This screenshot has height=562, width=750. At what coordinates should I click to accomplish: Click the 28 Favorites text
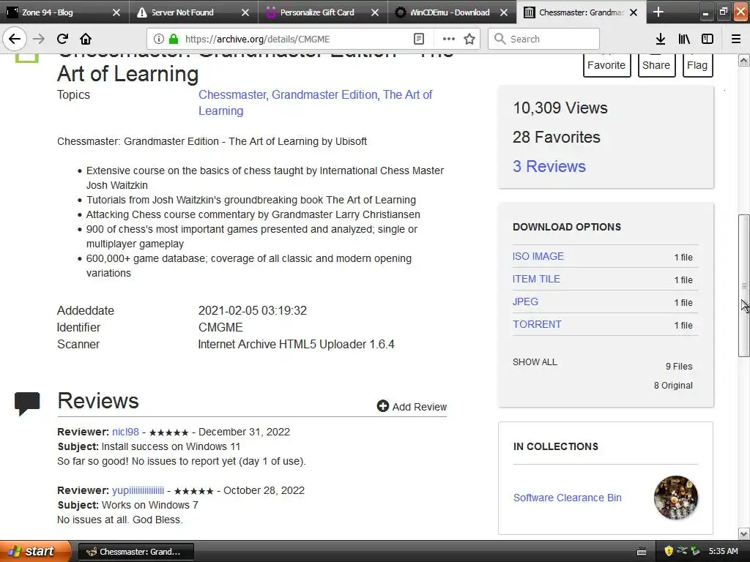tap(557, 137)
